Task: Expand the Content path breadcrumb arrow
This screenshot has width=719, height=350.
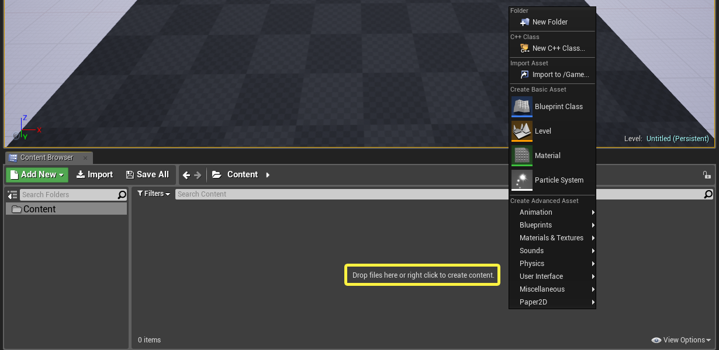Action: click(x=268, y=174)
